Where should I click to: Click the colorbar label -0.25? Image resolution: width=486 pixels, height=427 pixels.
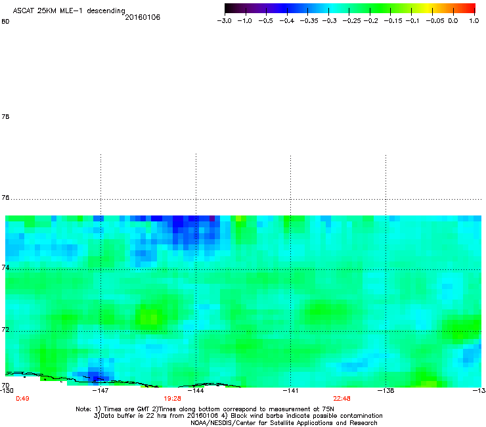click(x=352, y=21)
